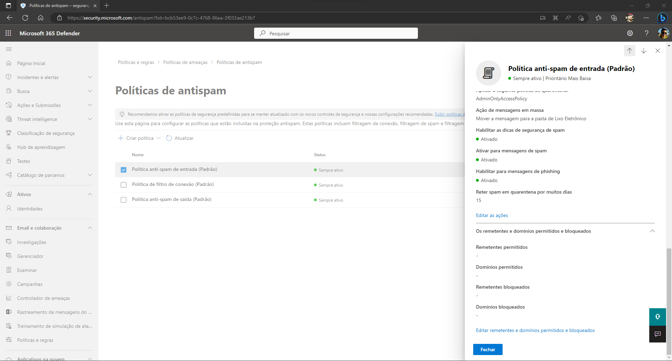Click the browser address bar URL

[x=161, y=18]
